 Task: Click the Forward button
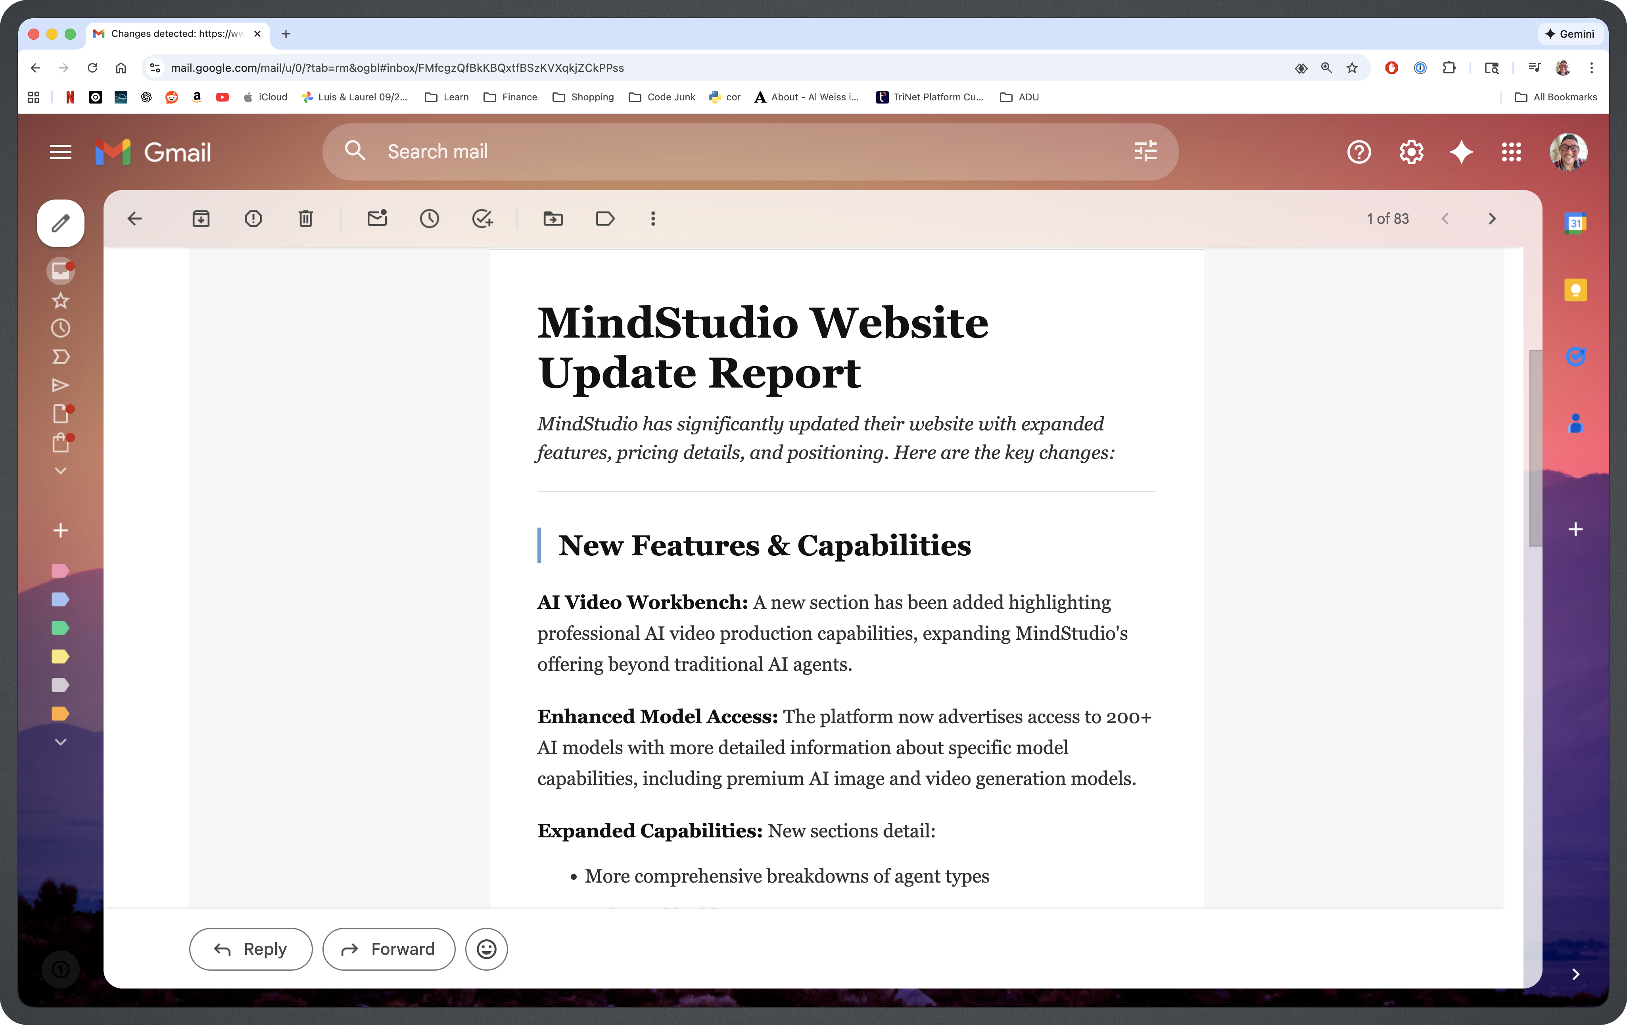tap(389, 949)
